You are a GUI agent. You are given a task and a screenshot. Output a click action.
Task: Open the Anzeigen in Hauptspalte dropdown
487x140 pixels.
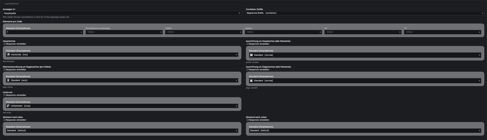122,13
